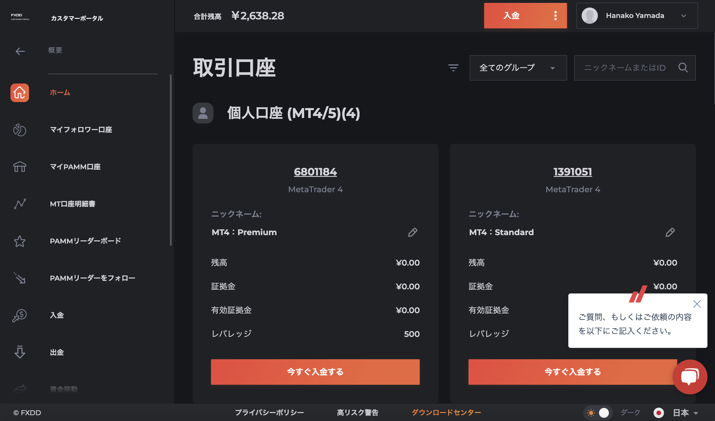Screen dimensions: 715x421
Task: Collapse sidebar with the back arrow
Action: tap(20, 51)
